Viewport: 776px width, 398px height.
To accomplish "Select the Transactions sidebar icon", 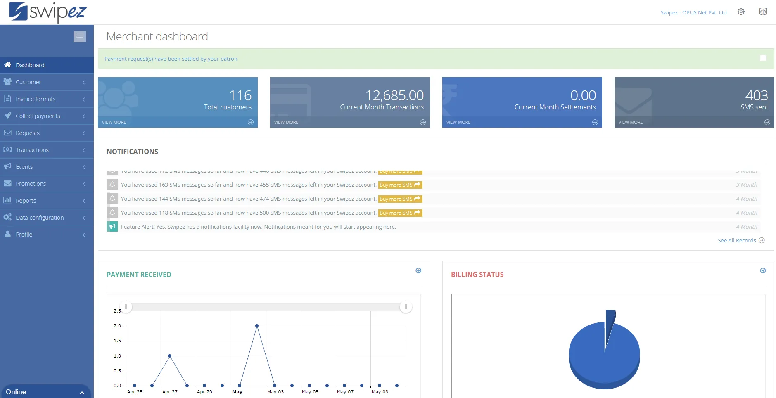I will pyautogui.click(x=8, y=149).
